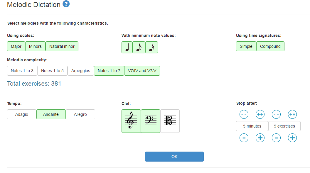Viewport: 310px width, 173px height.
Task: Toggle the Natural minor scale option
Action: tap(62, 46)
